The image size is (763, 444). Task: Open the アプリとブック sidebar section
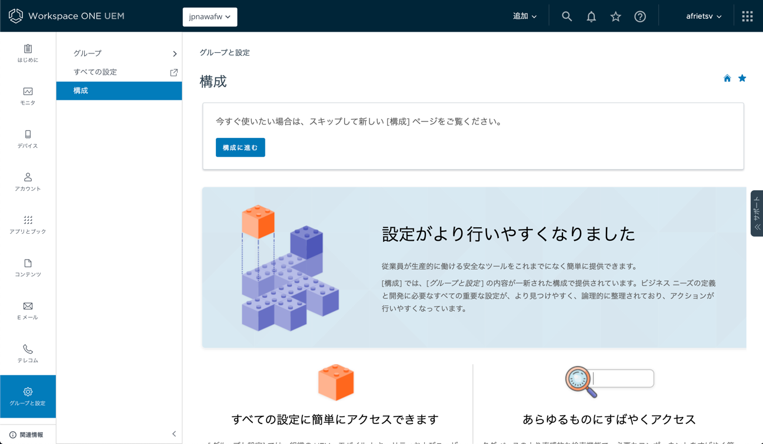click(28, 225)
